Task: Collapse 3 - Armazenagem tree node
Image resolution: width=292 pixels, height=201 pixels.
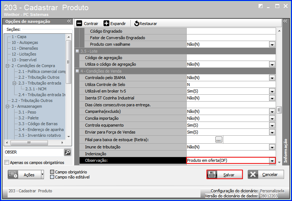Action: 8,106
